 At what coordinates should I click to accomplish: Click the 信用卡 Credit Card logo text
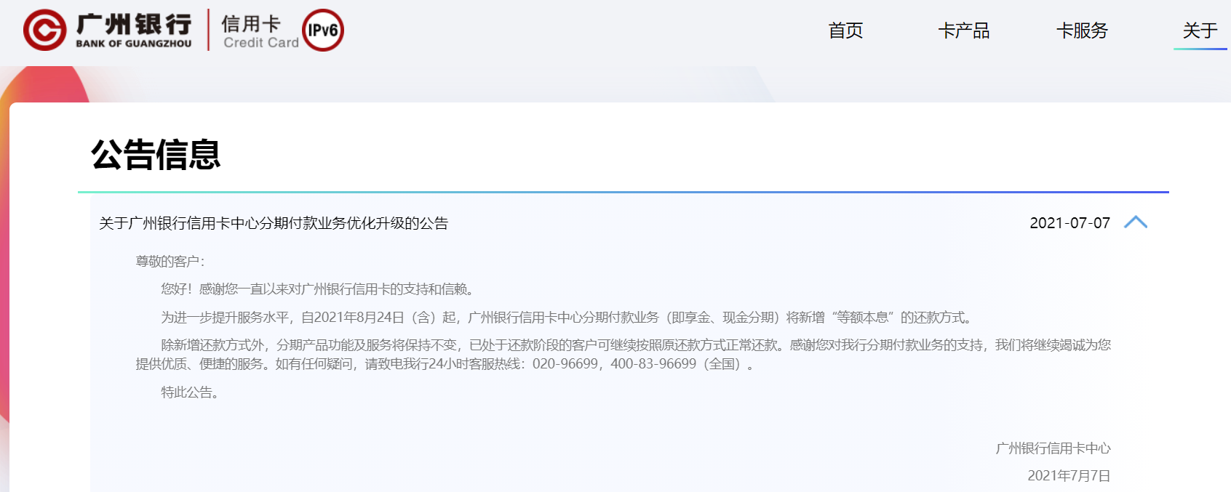[x=260, y=32]
